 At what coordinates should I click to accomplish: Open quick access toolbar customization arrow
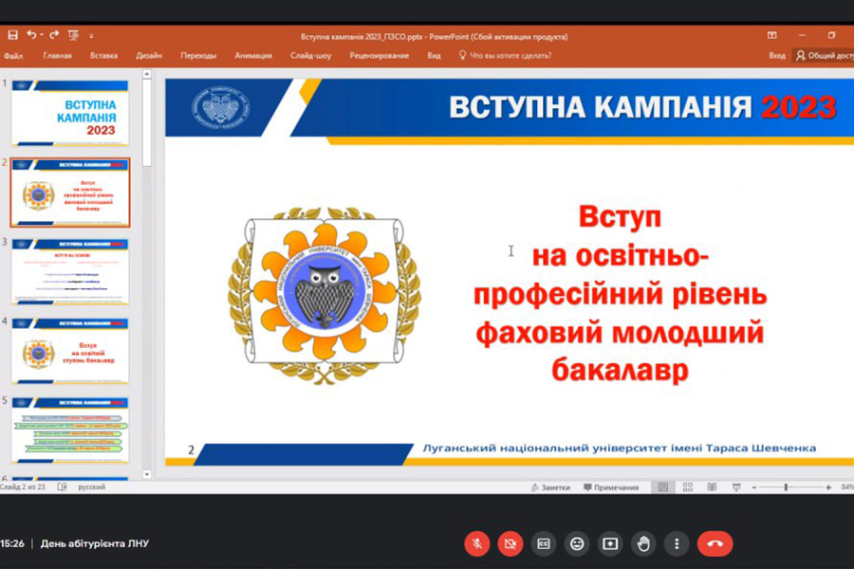tap(91, 36)
